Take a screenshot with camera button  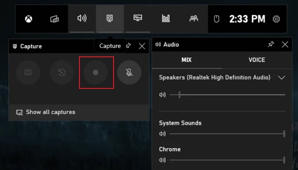pos(28,72)
